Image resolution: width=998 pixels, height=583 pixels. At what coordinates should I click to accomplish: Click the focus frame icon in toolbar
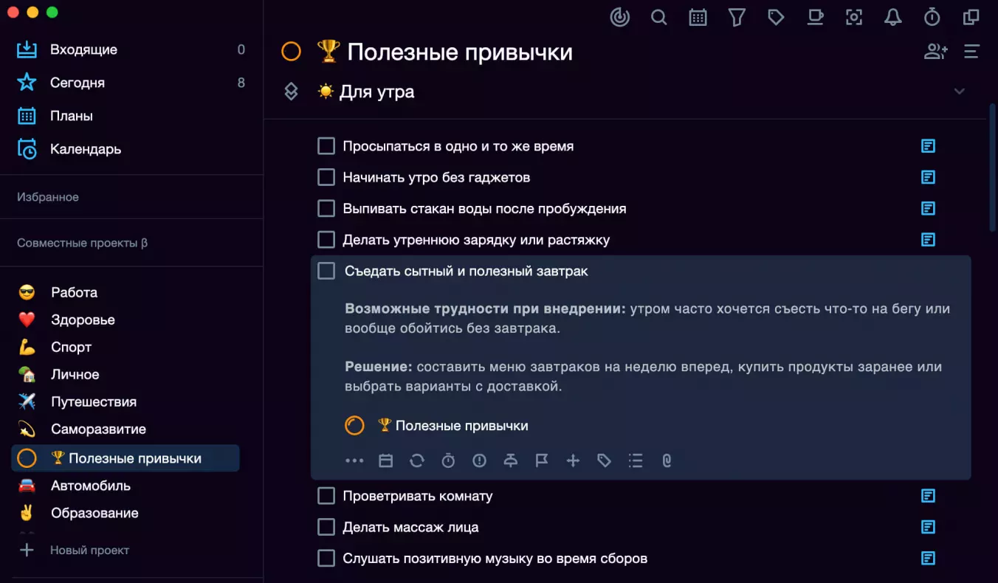854,17
